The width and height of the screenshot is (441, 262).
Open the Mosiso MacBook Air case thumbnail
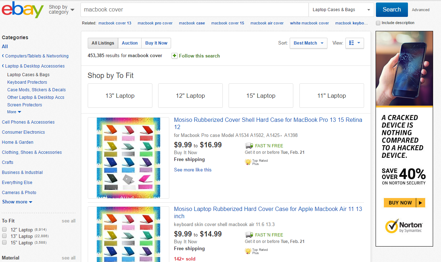coord(128,234)
